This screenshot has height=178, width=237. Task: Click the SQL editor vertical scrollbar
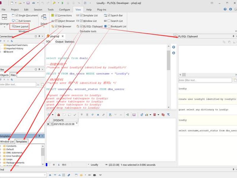[169, 77]
